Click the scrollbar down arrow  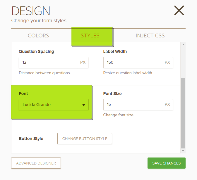183,150
